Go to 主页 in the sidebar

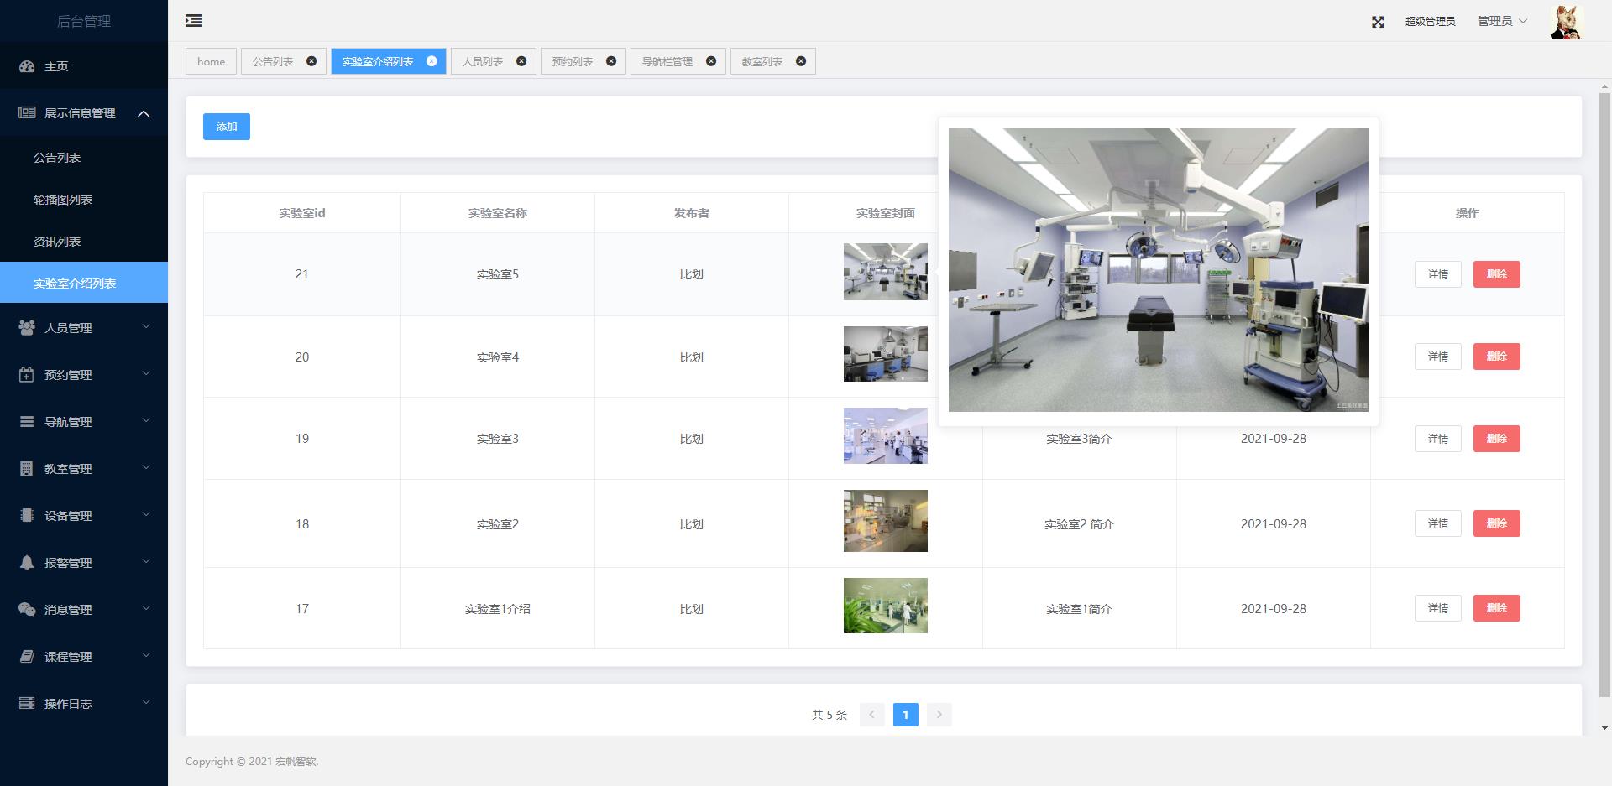point(84,66)
